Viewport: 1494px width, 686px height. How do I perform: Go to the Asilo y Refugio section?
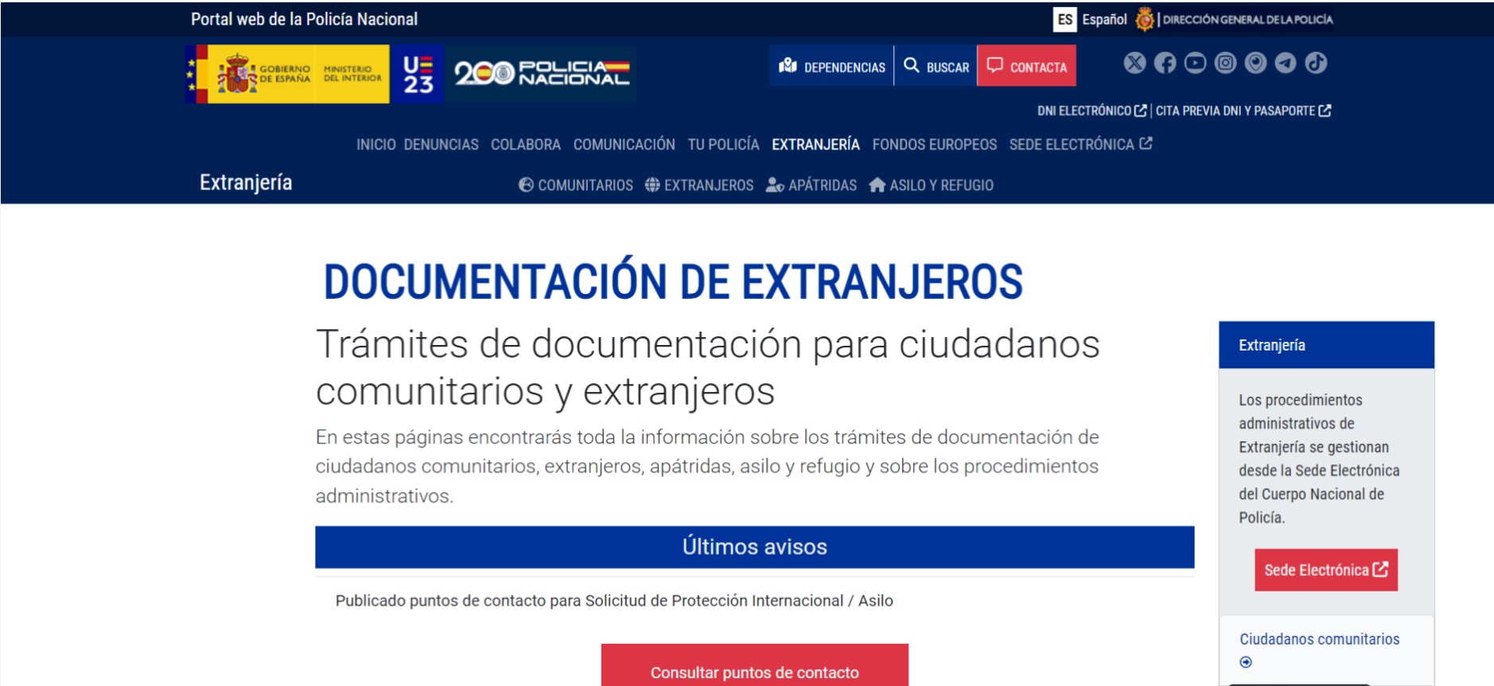(932, 185)
